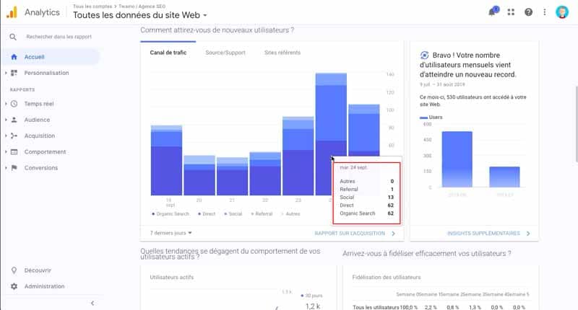Open the Google apps grid
The image size is (578, 310).
coord(512,12)
